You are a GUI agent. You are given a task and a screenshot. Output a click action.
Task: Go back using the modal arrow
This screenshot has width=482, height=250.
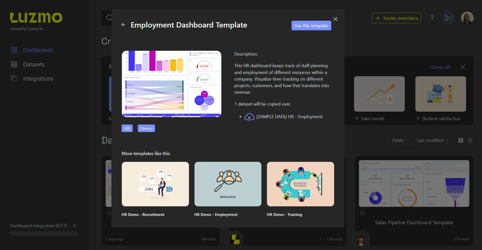pos(123,25)
